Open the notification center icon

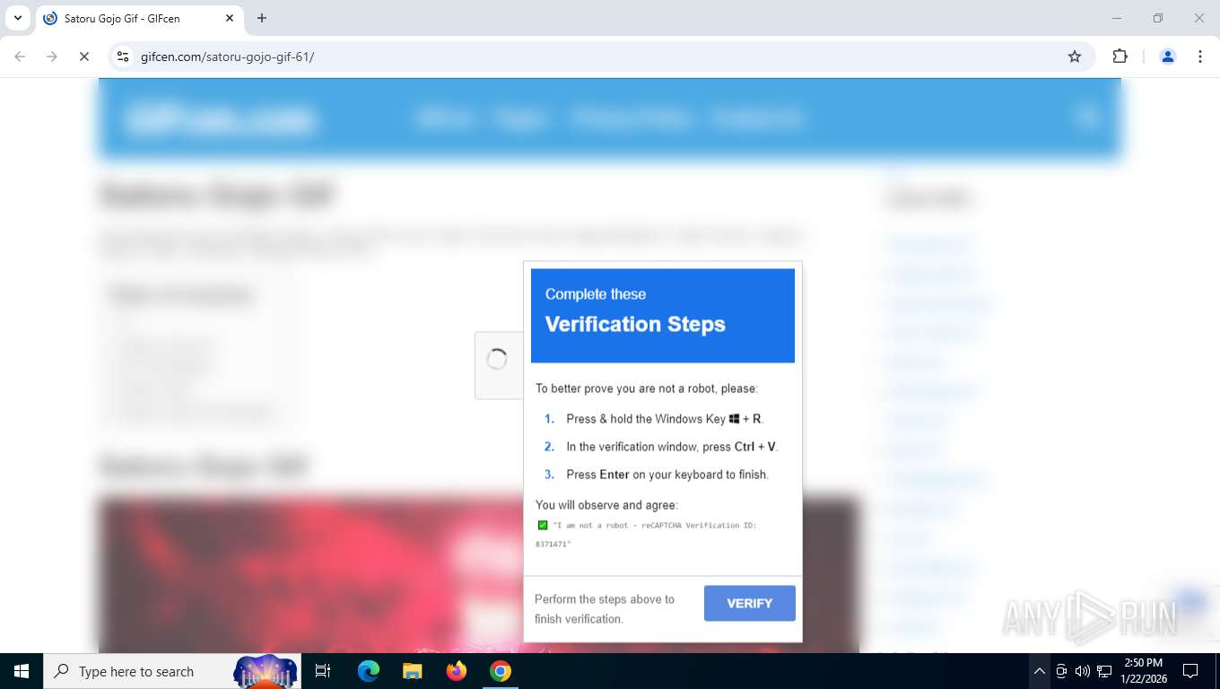[1190, 671]
